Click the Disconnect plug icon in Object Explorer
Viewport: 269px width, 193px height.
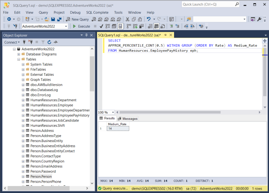(30, 42)
